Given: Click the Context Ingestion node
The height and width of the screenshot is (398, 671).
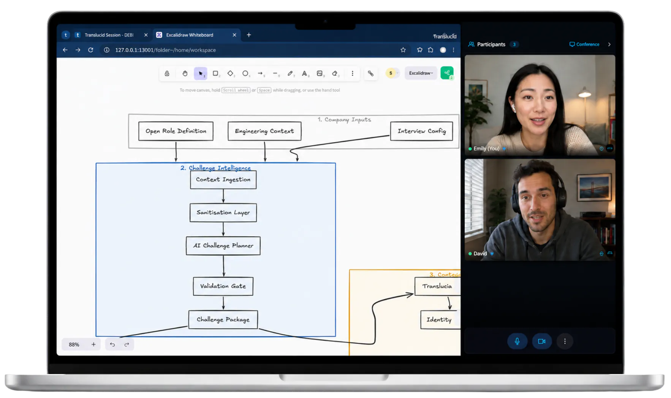Looking at the screenshot, I should (x=223, y=180).
